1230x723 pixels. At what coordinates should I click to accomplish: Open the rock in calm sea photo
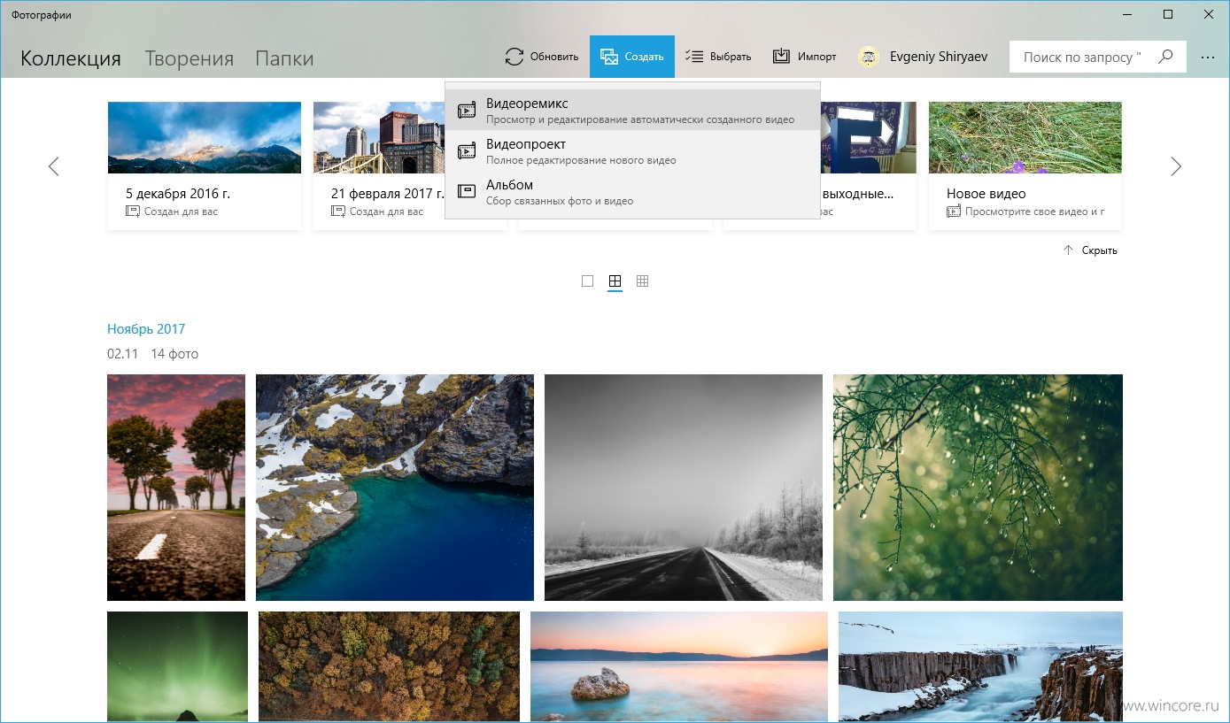[x=679, y=667]
